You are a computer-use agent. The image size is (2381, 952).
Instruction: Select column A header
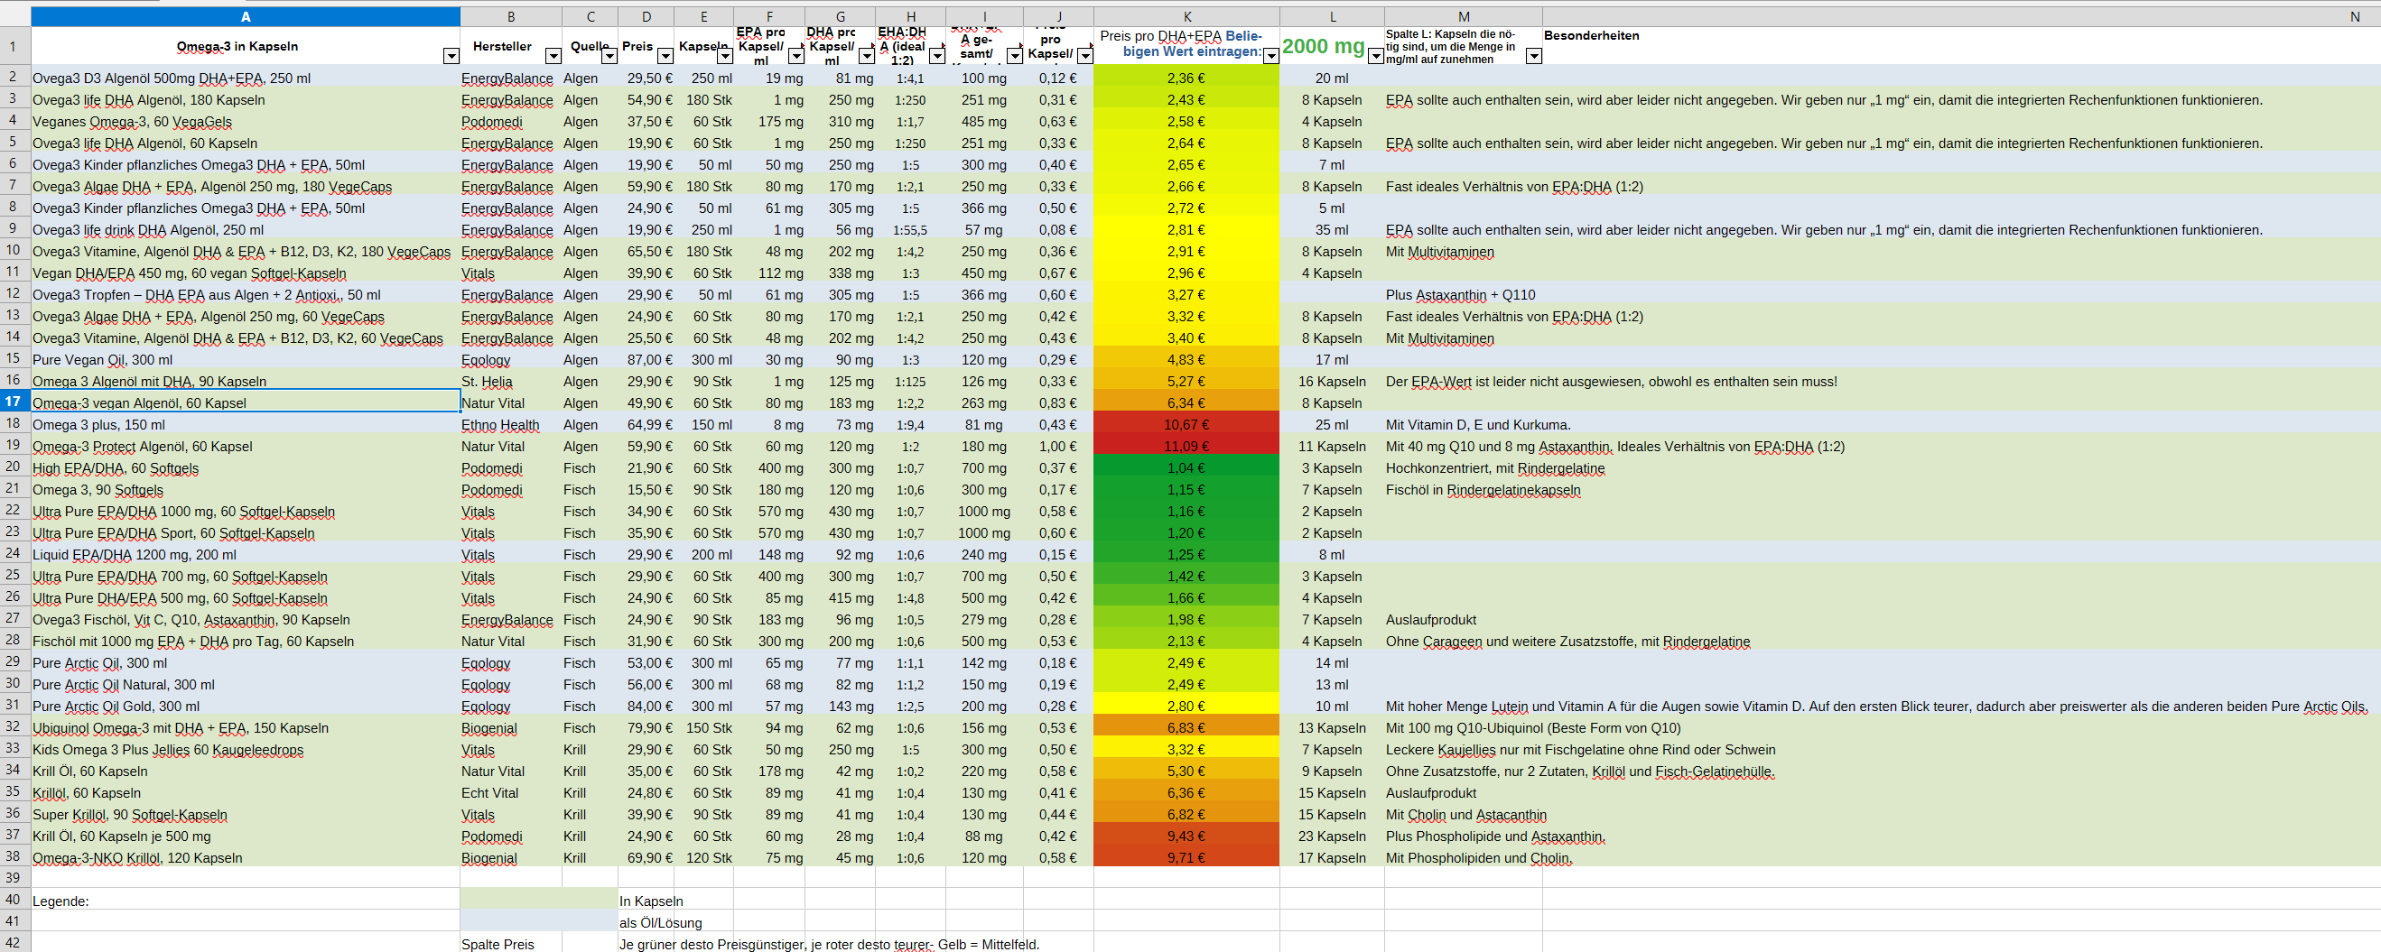tap(245, 16)
